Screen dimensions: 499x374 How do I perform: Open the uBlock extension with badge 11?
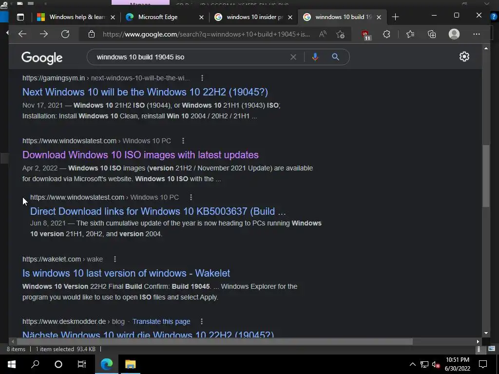[366, 35]
